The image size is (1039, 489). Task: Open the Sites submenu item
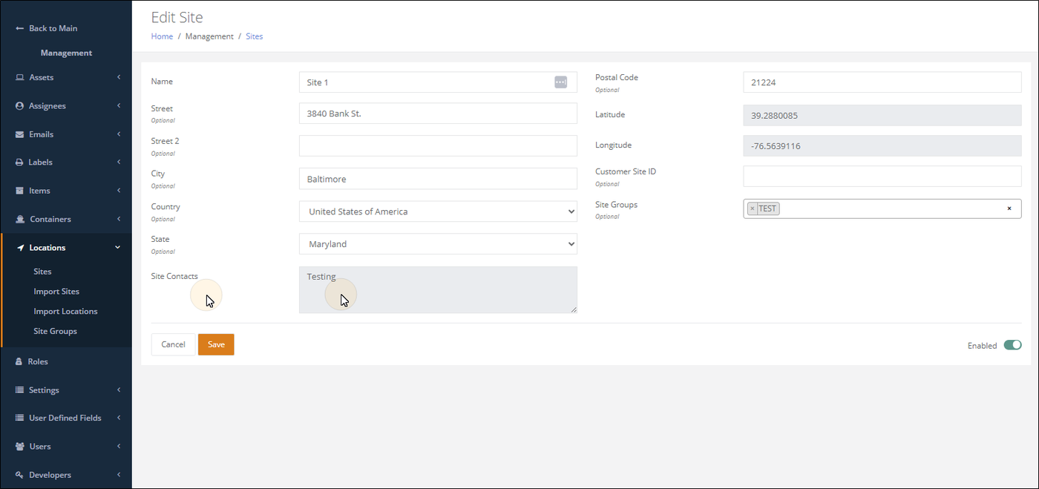click(x=42, y=272)
